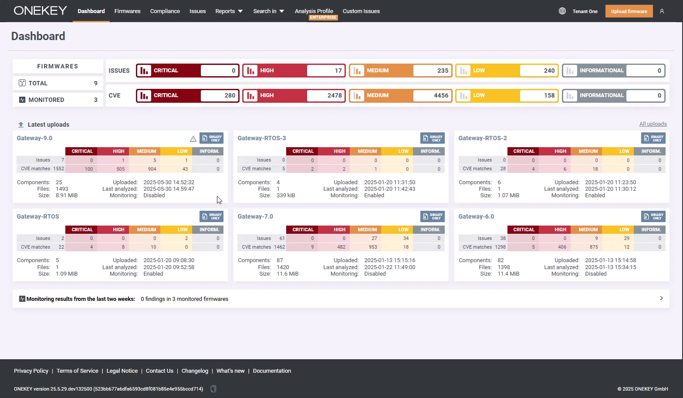Expand monitoring results chevron arrow

(x=661, y=298)
